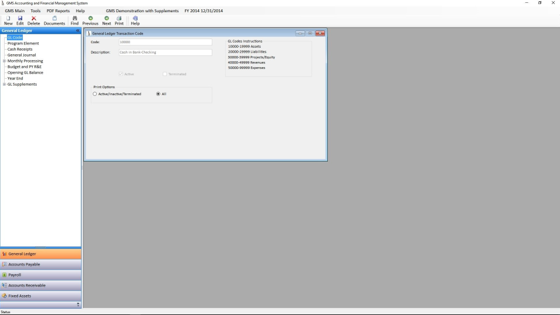Select Active/Inactive/Terminated print option
The height and width of the screenshot is (315, 560).
(x=94, y=94)
